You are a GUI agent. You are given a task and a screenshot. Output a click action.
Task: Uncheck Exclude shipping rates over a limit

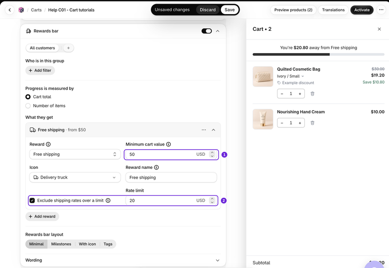(32, 200)
